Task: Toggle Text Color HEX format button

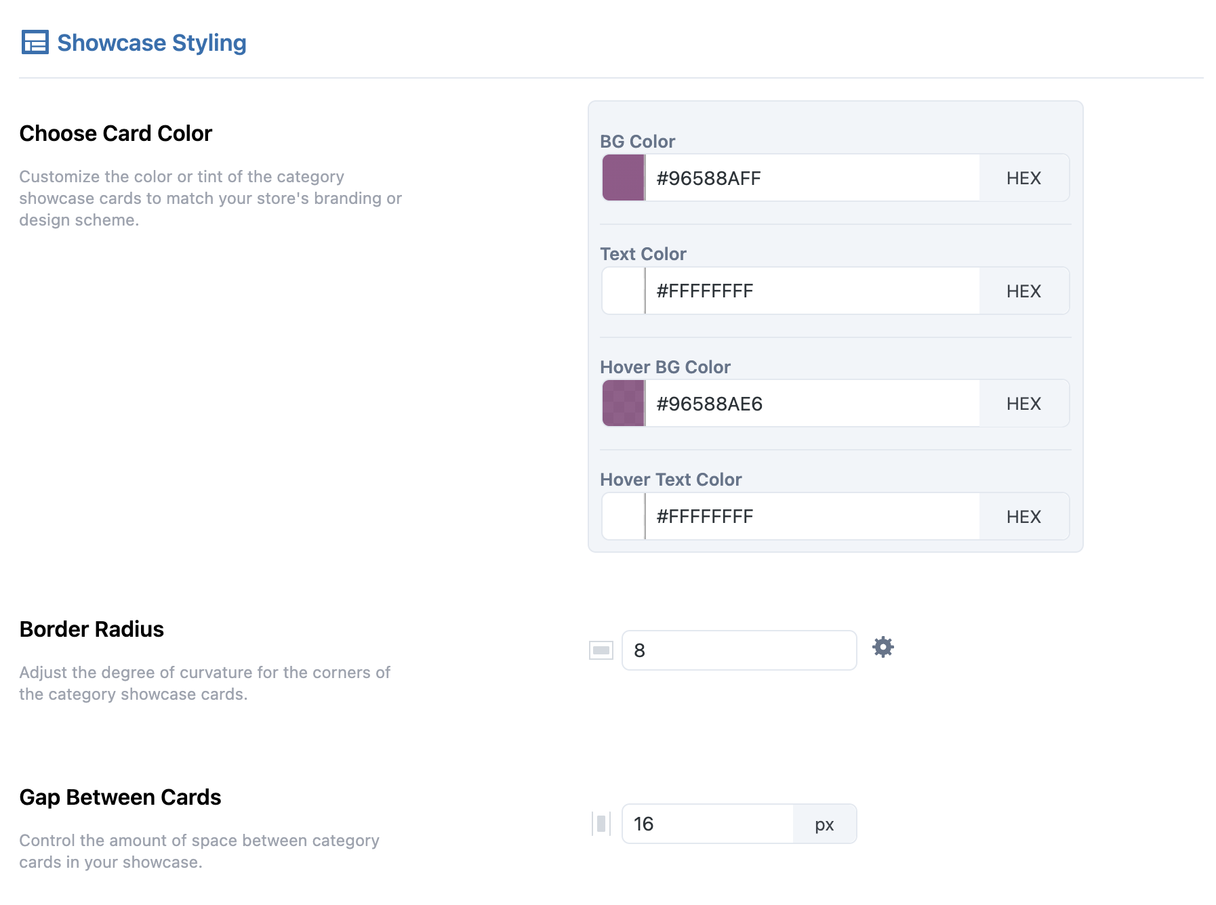Action: click(x=1024, y=291)
